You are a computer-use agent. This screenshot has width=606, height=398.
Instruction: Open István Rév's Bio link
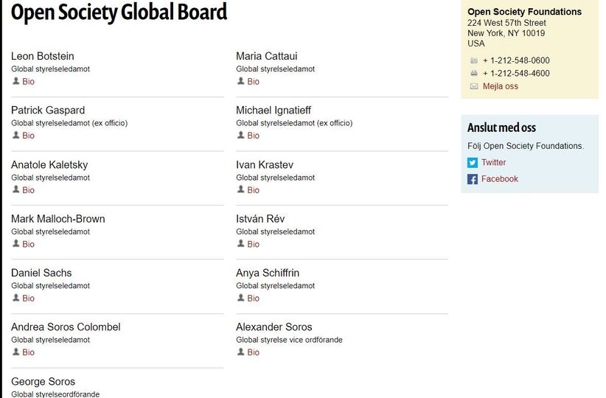254,244
